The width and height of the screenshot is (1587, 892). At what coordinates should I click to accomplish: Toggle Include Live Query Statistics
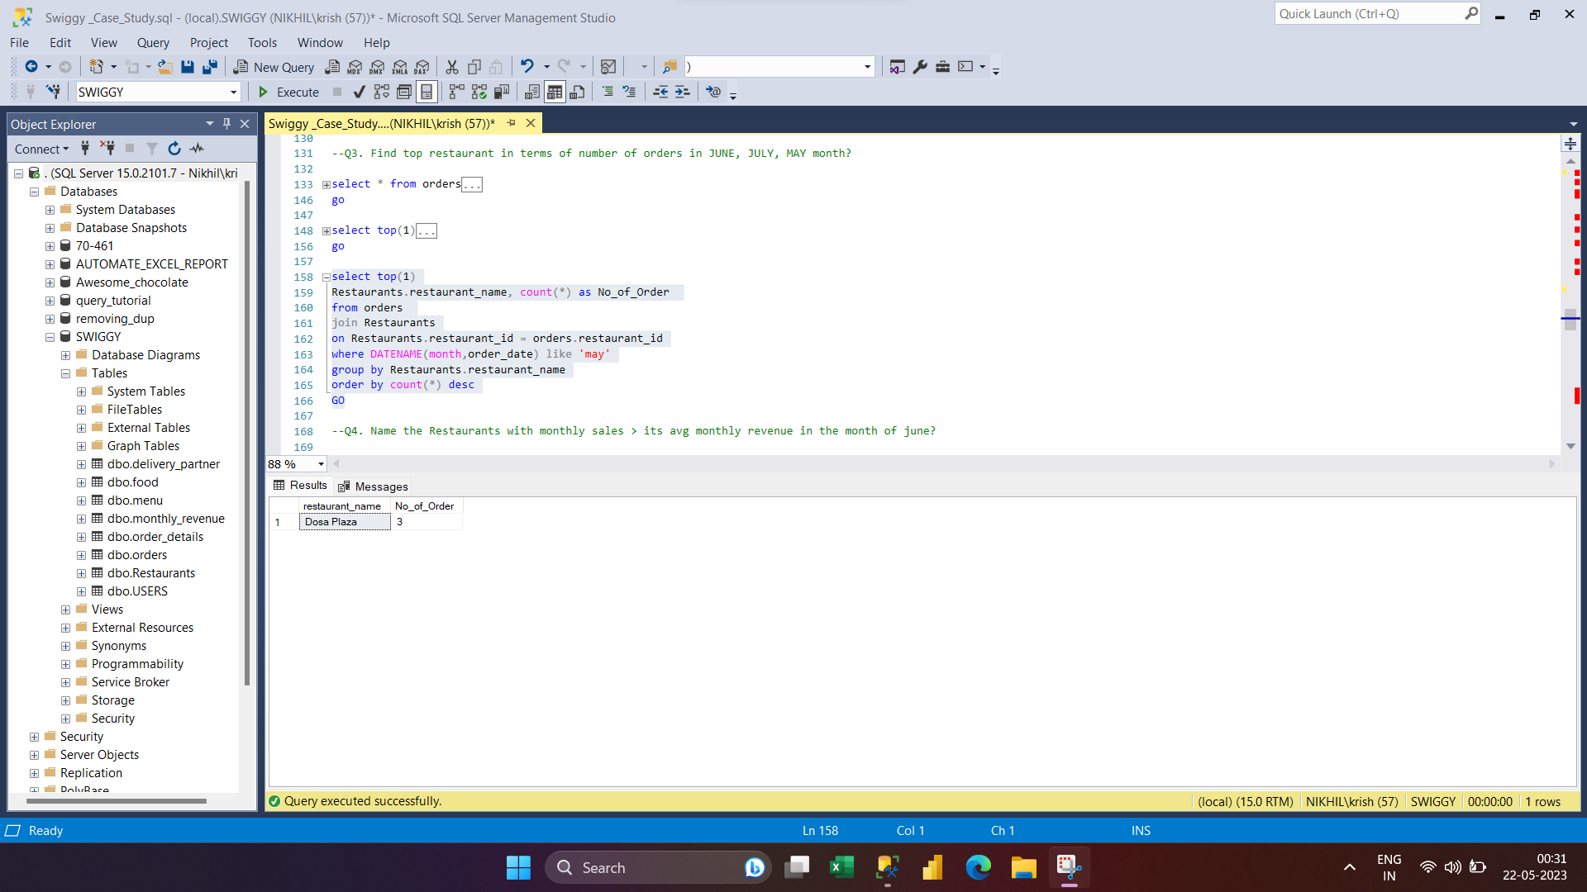[479, 92]
